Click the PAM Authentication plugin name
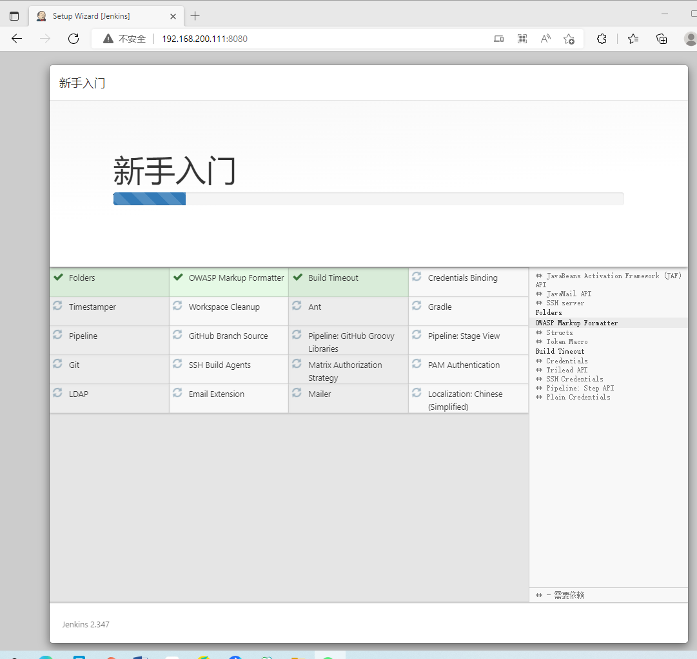Image resolution: width=697 pixels, height=659 pixels. click(x=464, y=365)
